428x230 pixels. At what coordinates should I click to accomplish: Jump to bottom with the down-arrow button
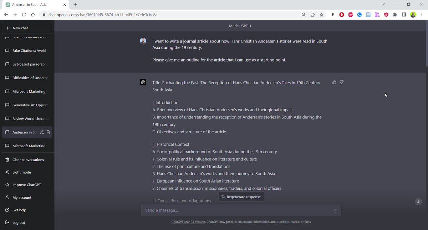click(x=419, y=201)
